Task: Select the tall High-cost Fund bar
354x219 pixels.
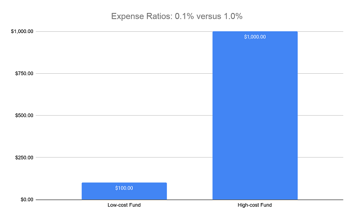Action: [255, 115]
